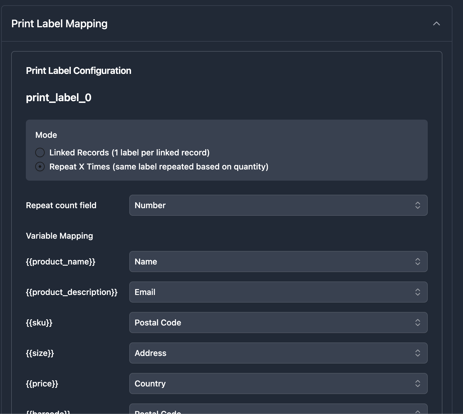Change the {{sku}} field mapping
Viewport: 463px width, 414px height.
click(x=278, y=323)
